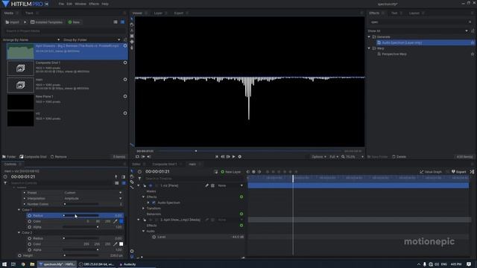Click Export button in timeline panel

(x=459, y=172)
